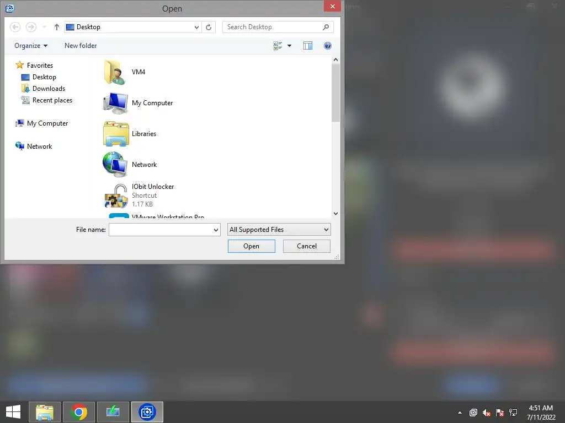
Task: Click the muted volume tray icon
Action: [487, 413]
